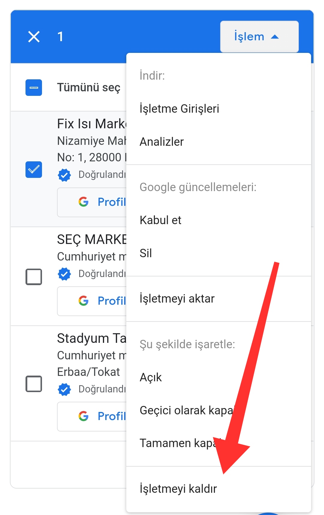The width and height of the screenshot is (324, 515).
Task: Click the Google logo in Stadyum's Profil button
Action: [x=83, y=416]
